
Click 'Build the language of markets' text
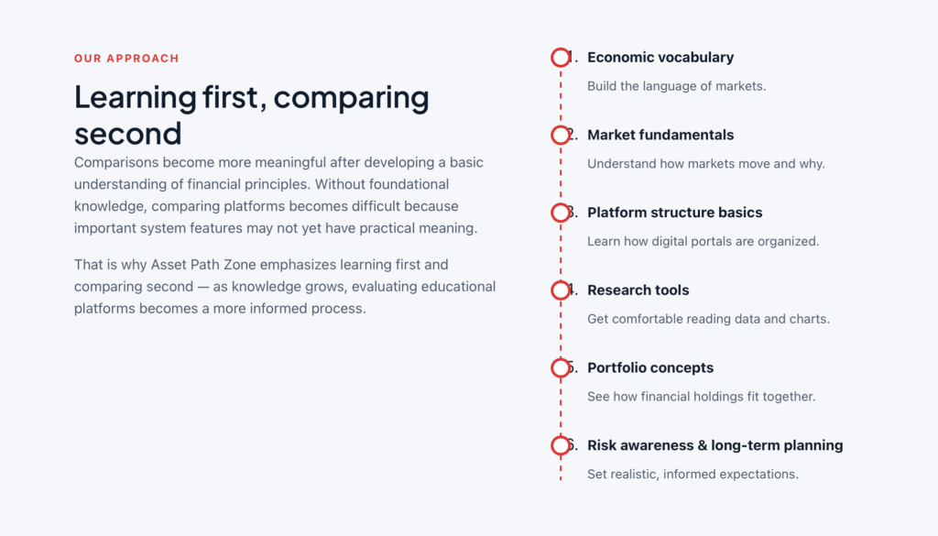tap(677, 86)
